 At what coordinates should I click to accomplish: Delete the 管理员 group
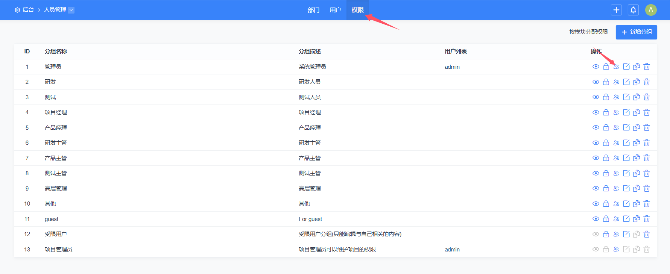coord(647,67)
